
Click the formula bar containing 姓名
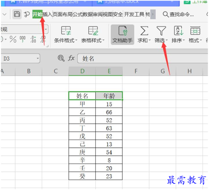click(x=143, y=58)
